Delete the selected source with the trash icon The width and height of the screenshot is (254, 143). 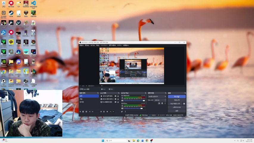pyautogui.click(x=104, y=111)
